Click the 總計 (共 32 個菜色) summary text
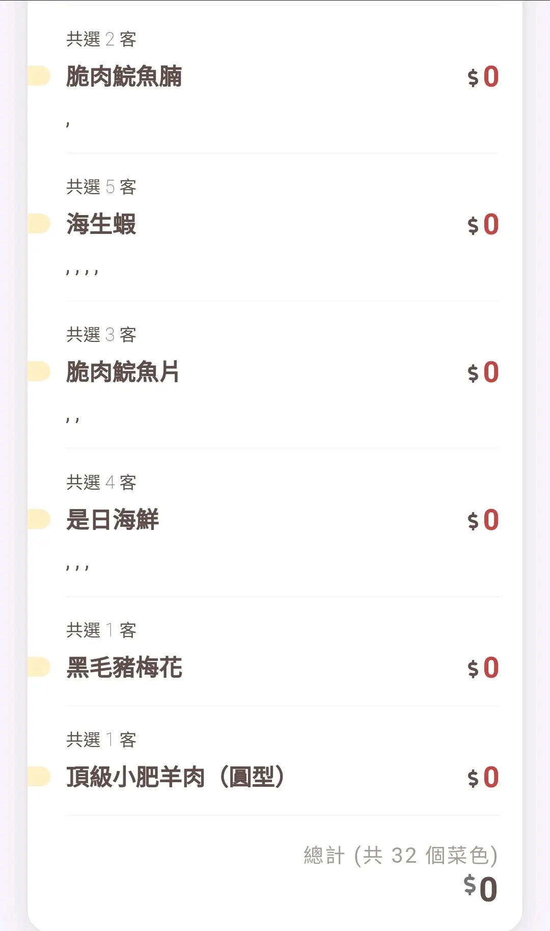The height and width of the screenshot is (931, 550). pos(400,855)
